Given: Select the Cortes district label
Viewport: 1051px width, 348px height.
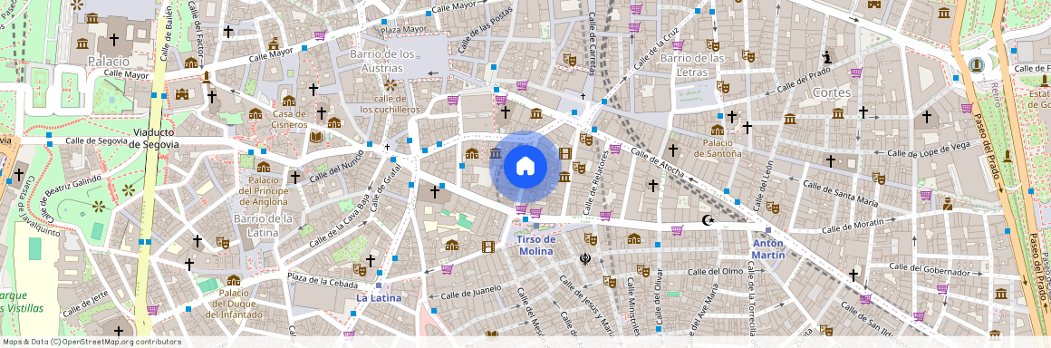Looking at the screenshot, I should (831, 92).
